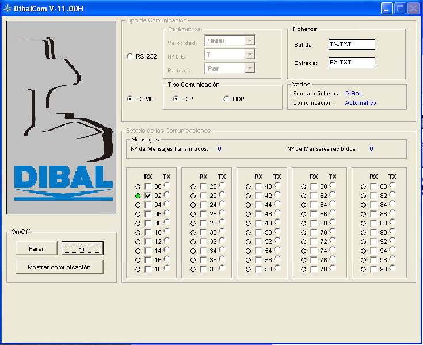The image size is (423, 345).
Task: Minimize the DibalCom window
Action: (387, 9)
